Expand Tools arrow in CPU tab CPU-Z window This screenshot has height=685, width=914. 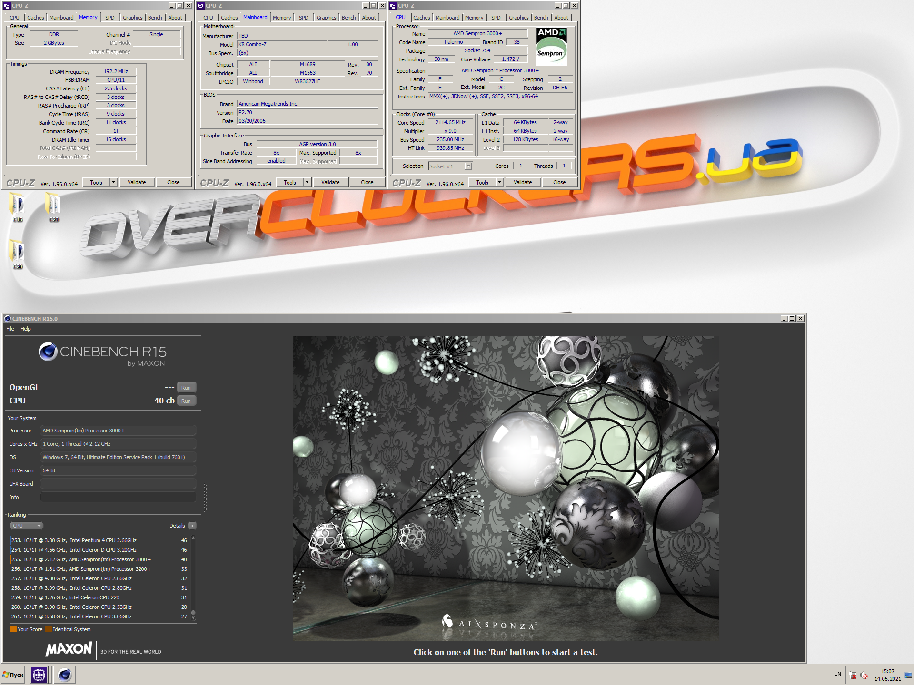click(499, 182)
